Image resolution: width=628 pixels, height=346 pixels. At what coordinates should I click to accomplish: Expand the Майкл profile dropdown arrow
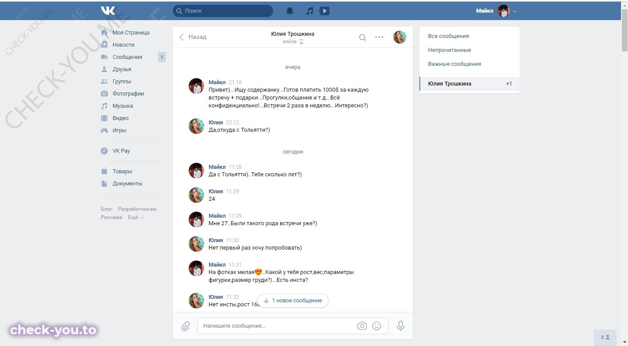[x=515, y=11]
